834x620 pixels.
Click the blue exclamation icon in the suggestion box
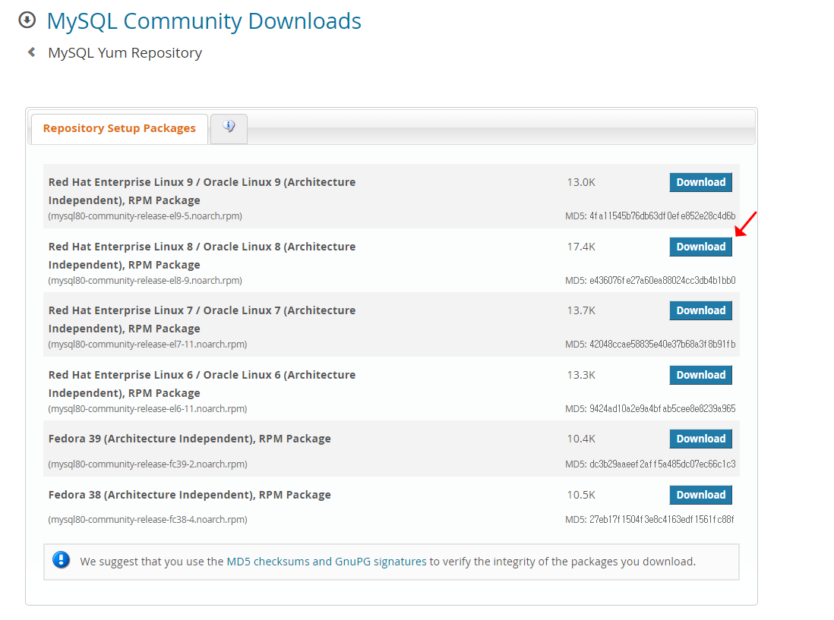62,560
